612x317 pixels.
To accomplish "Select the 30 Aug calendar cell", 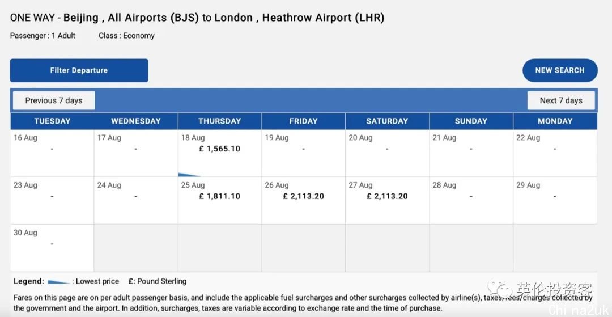I will (52, 248).
